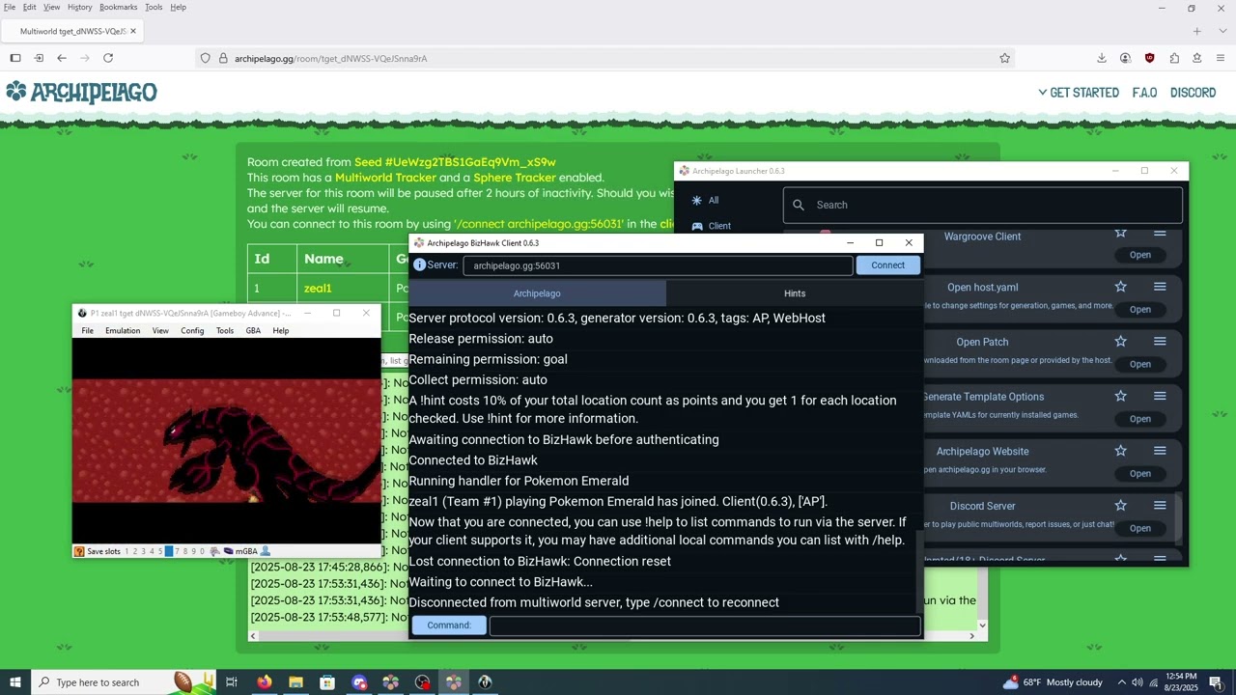
Task: Open File Explorer from the taskbar
Action: point(295,682)
